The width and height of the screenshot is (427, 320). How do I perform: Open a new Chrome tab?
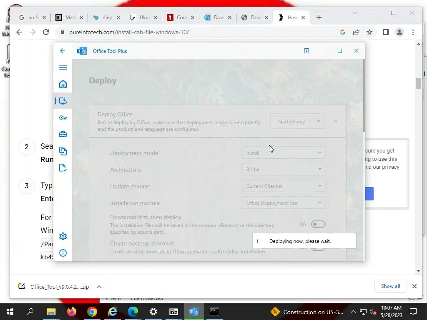(x=319, y=17)
